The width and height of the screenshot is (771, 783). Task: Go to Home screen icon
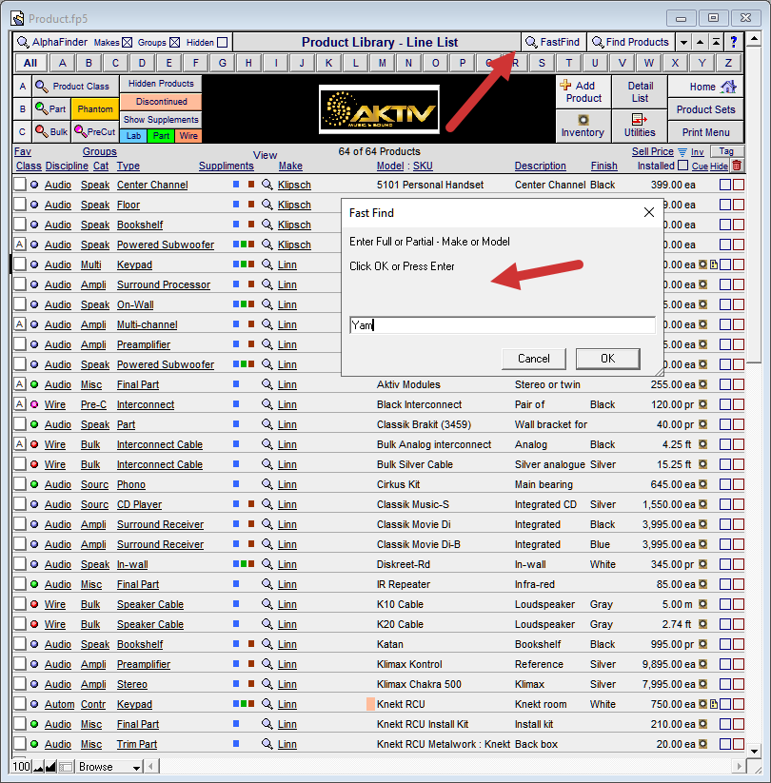pos(728,87)
